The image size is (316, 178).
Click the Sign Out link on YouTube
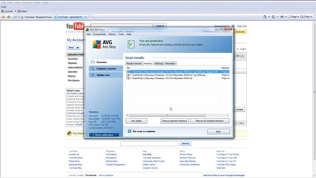coord(241,26)
